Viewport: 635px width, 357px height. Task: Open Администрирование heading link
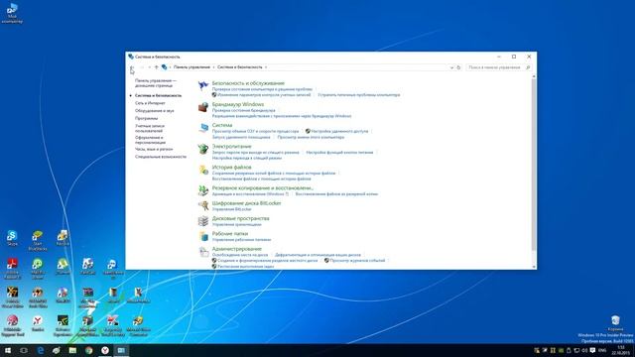(237, 249)
